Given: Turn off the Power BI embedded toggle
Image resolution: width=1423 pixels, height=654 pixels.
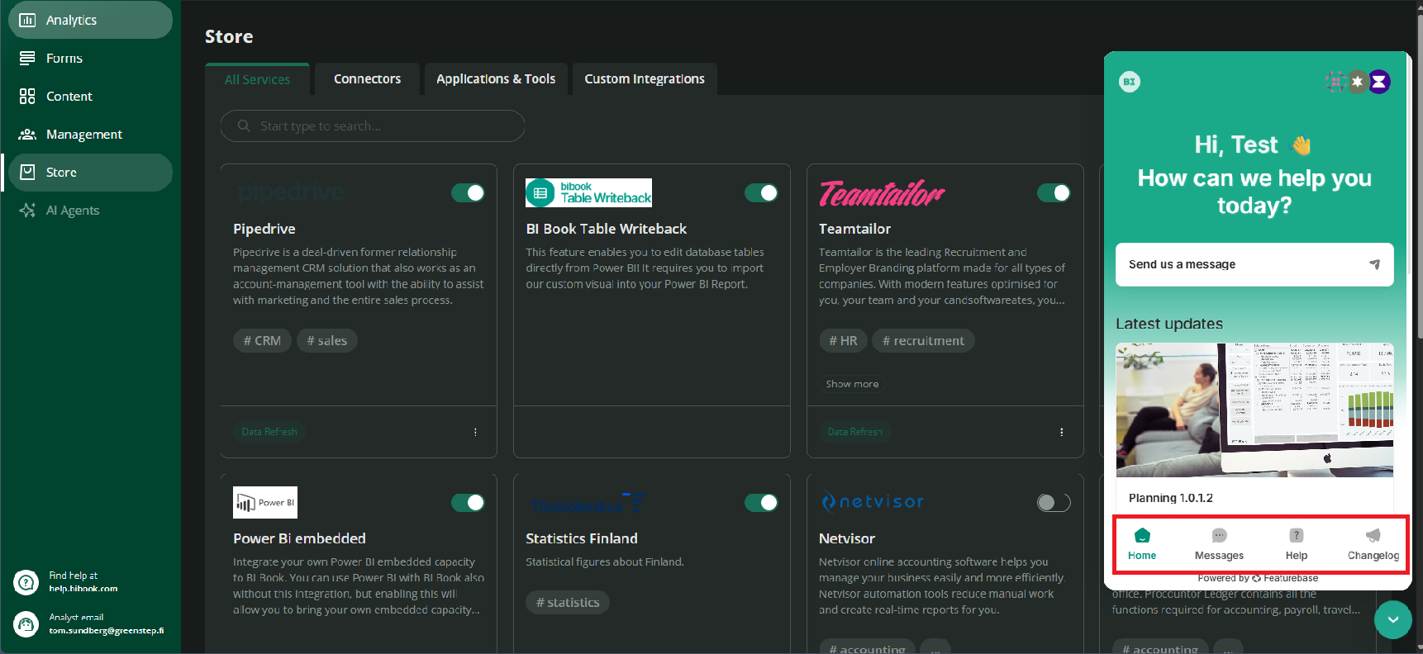Looking at the screenshot, I should tap(468, 502).
